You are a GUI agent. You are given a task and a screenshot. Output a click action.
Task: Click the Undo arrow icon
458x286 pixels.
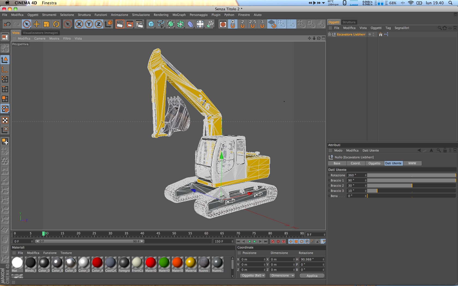pyautogui.click(x=7, y=24)
